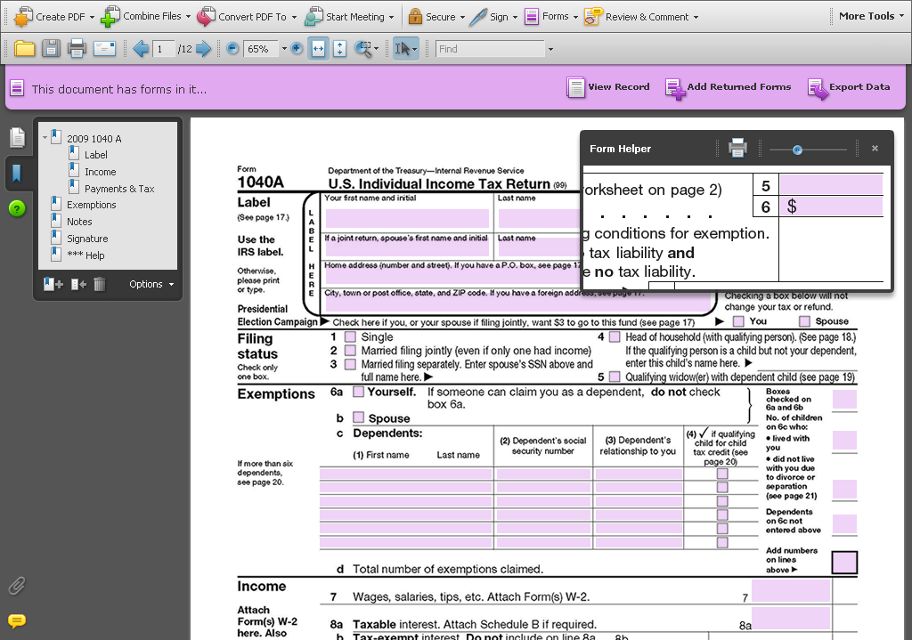The image size is (912, 640).
Task: Open the Attachments paperclip panel
Action: click(x=16, y=586)
